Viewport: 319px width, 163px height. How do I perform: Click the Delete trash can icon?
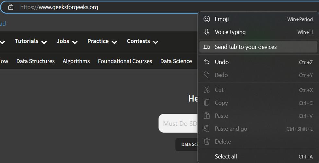coord(207,142)
